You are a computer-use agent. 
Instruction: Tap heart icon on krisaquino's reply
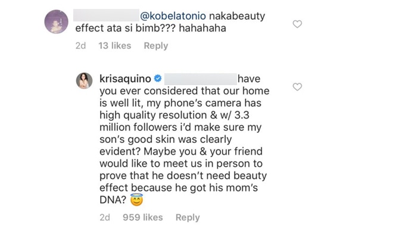pos(297,87)
